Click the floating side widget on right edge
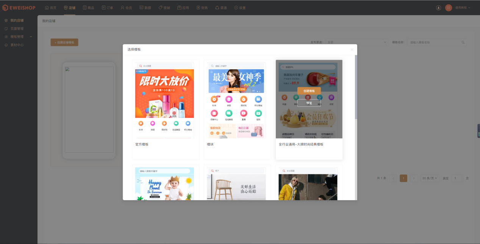The height and width of the screenshot is (244, 480). (478, 131)
